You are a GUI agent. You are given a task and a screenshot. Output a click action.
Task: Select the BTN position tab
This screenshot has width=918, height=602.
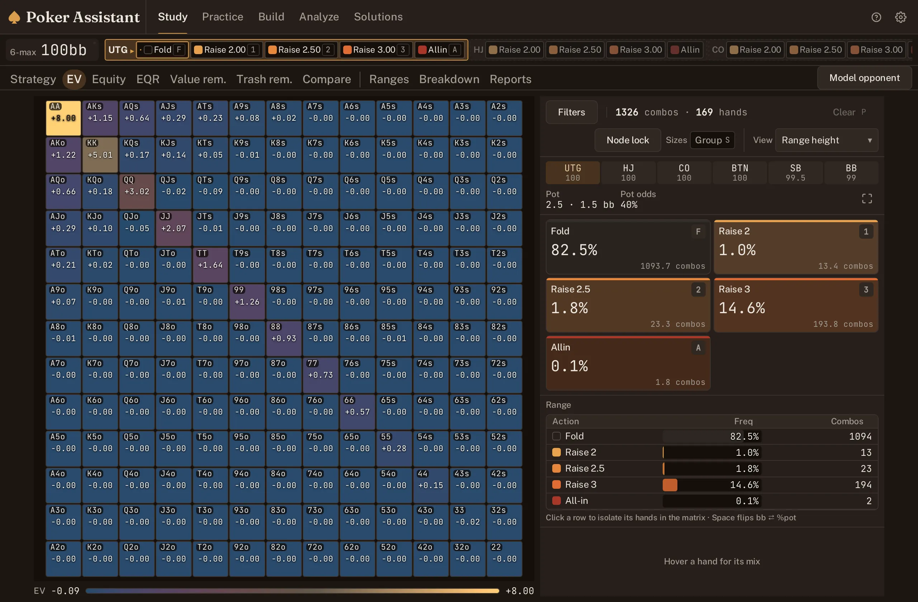click(740, 172)
